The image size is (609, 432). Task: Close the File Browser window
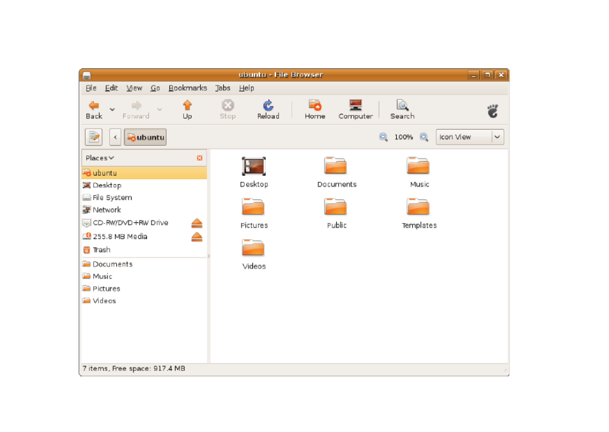tap(502, 75)
